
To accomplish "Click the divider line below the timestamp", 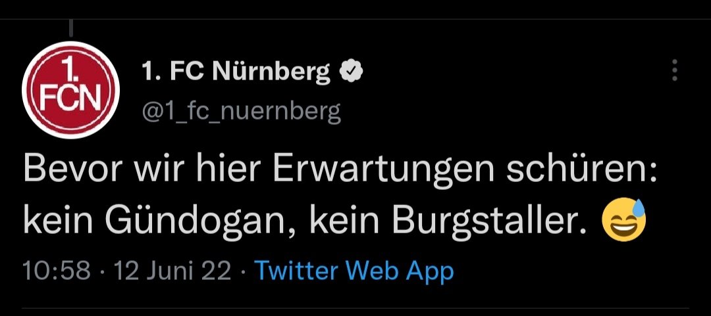I will point(355,310).
